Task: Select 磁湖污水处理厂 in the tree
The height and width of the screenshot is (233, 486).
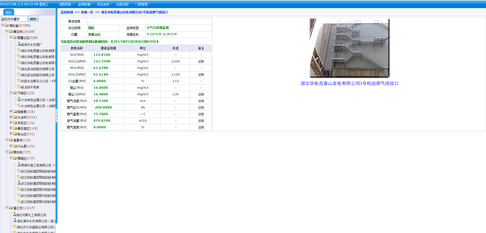Action: coord(31,45)
